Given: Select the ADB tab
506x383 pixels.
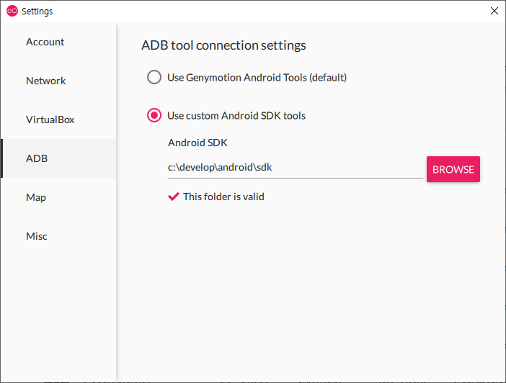Looking at the screenshot, I should (37, 158).
